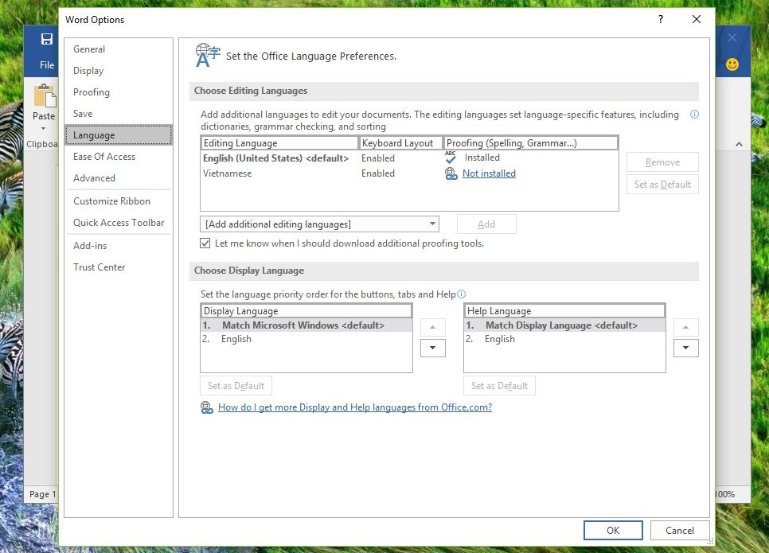
Task: Move Help Language down with arrow button
Action: (685, 348)
